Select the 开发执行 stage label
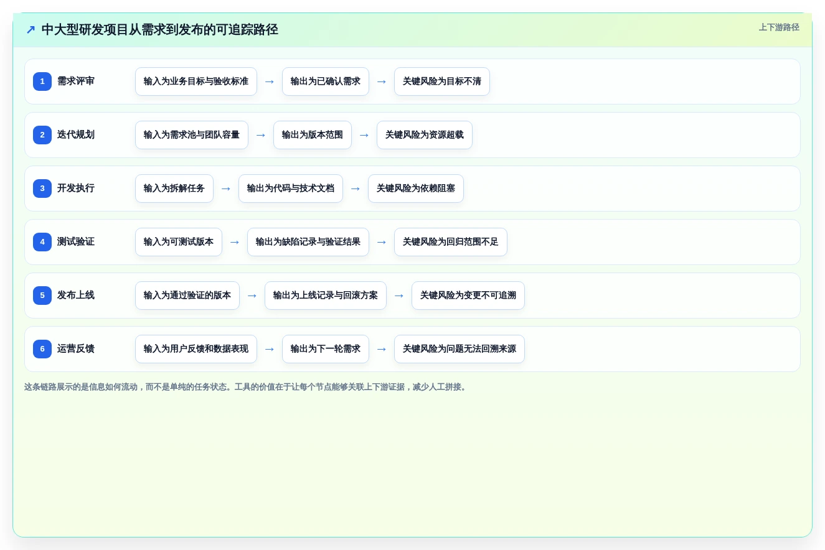Screen dimensions: 825x550 (x=76, y=189)
